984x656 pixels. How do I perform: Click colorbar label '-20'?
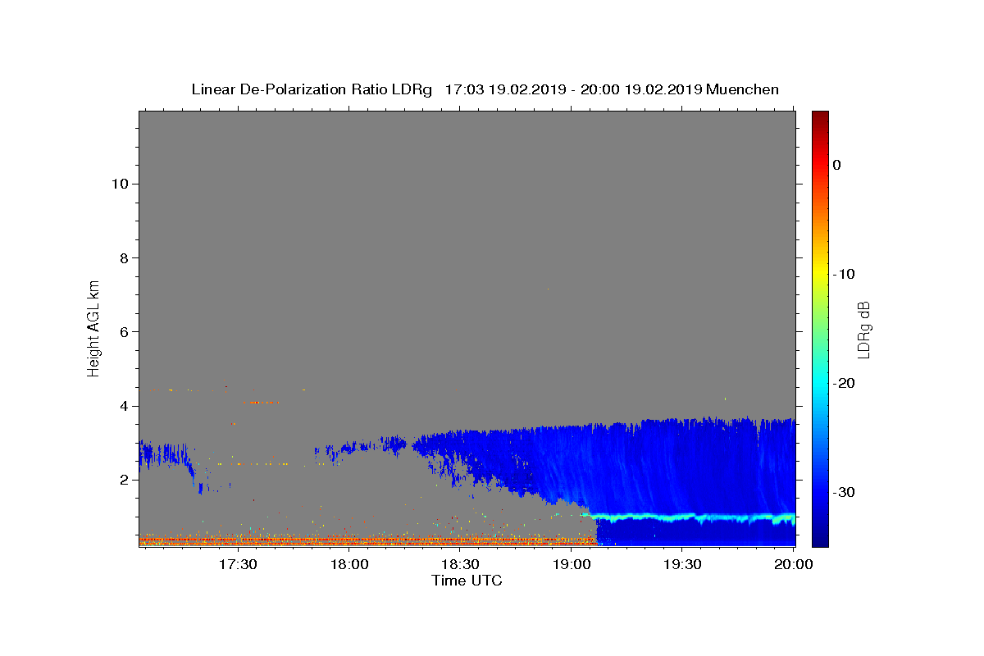click(845, 383)
